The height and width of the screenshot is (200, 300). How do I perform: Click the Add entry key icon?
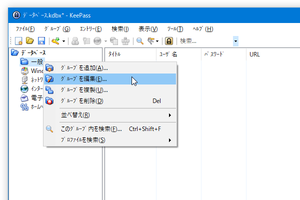click(55, 41)
